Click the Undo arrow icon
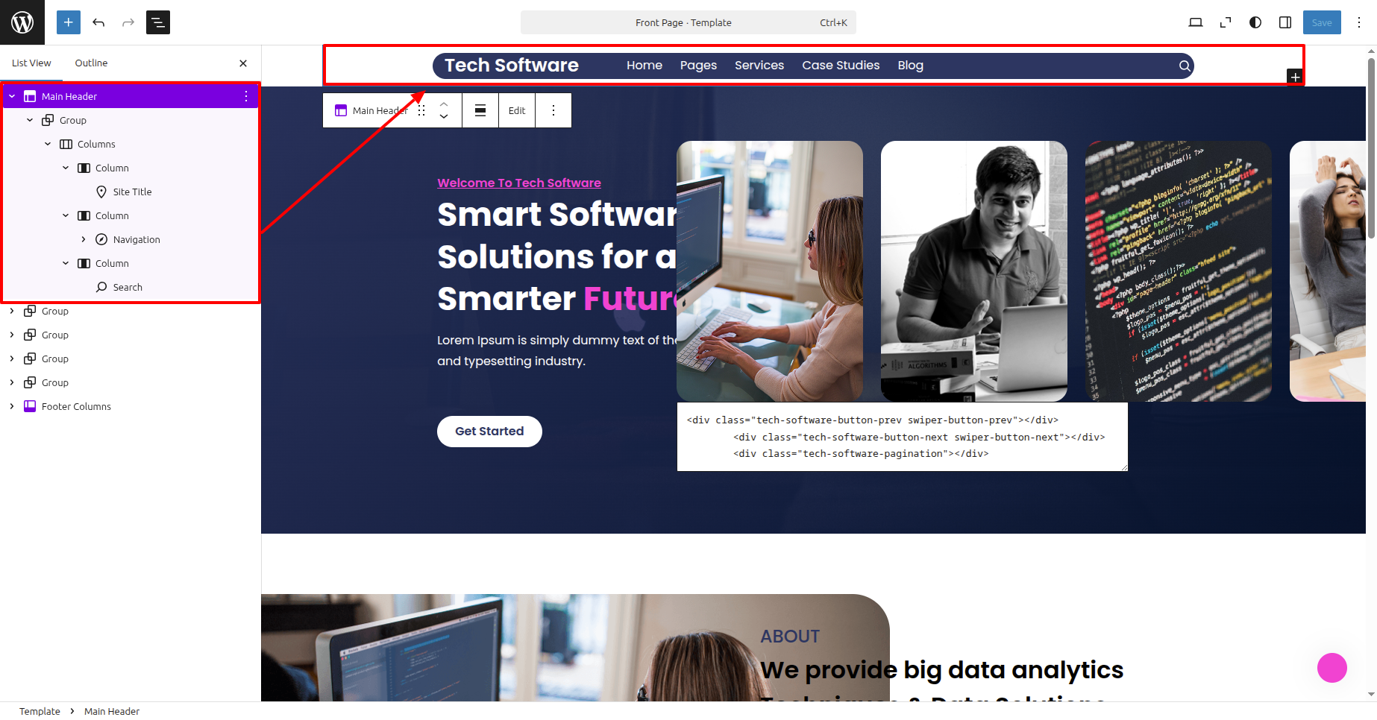 [98, 22]
